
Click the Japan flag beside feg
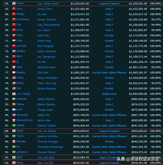tap(14, 94)
